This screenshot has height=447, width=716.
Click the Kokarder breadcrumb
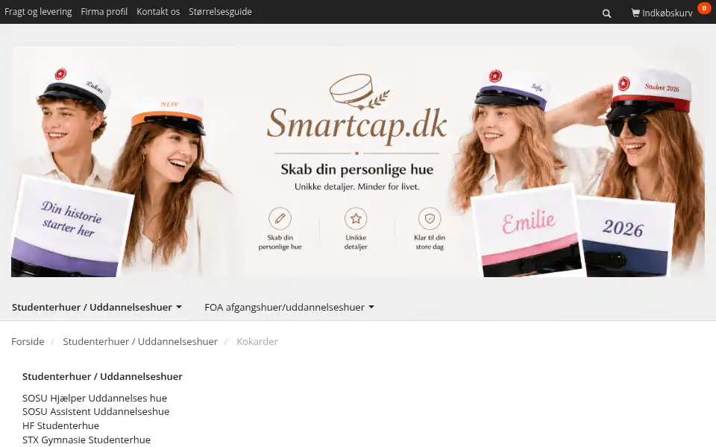[x=257, y=341]
